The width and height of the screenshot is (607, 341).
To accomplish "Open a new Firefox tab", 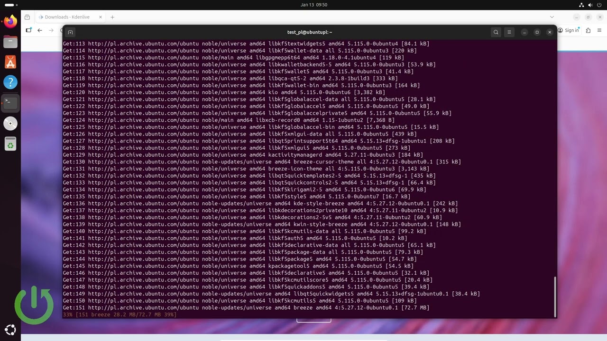I will click(112, 17).
